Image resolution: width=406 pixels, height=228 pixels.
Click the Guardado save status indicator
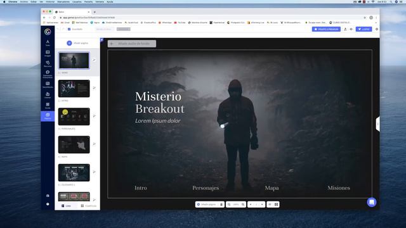(x=75, y=29)
